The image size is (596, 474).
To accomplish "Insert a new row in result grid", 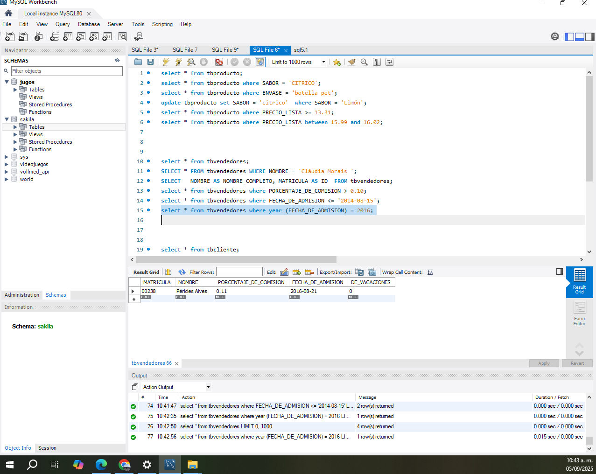I will coord(297,272).
